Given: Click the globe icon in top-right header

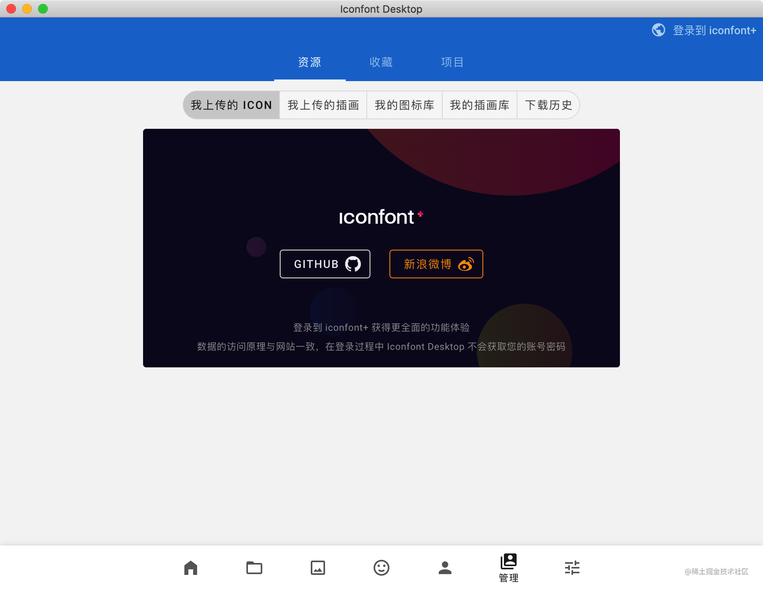Looking at the screenshot, I should 658,30.
